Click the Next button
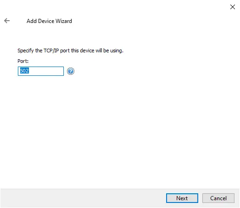This screenshot has height=208, width=240. (x=182, y=198)
